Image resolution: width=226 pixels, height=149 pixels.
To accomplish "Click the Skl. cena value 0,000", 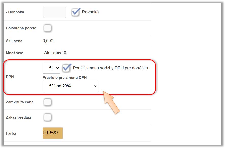I will (x=48, y=41).
